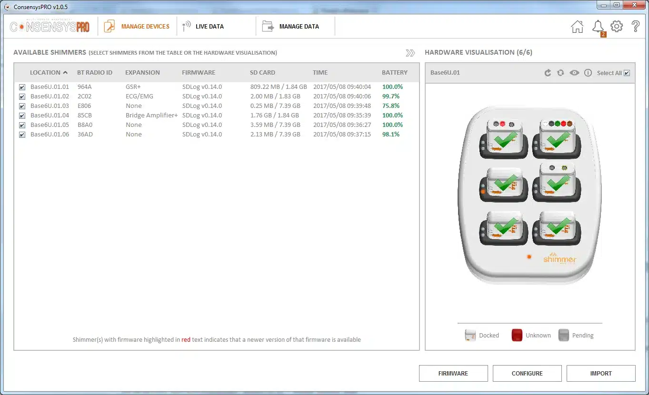Click the IMPORT button

click(x=601, y=373)
